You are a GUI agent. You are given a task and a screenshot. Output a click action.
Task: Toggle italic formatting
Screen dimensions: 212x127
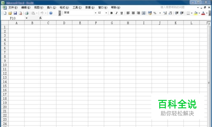[116, 13]
